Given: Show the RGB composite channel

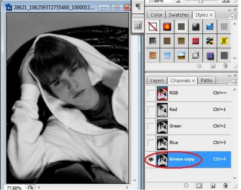Looking at the screenshot, I should (x=151, y=93).
